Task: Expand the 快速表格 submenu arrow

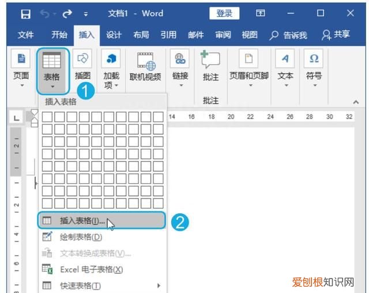Action: 159,285
